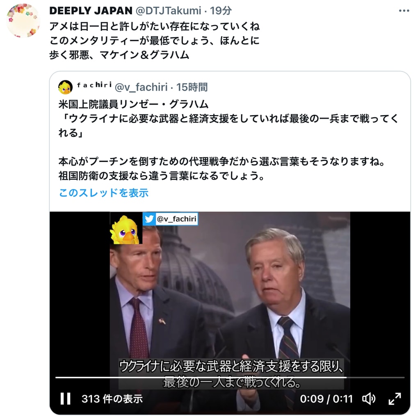Click the 19分 tweet timestamp
The image size is (420, 419).
[x=221, y=11]
